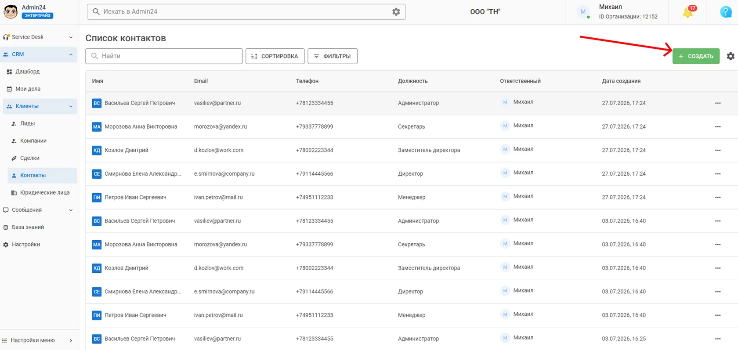Click the КД avatar badge in the 16:40 row

[97, 268]
